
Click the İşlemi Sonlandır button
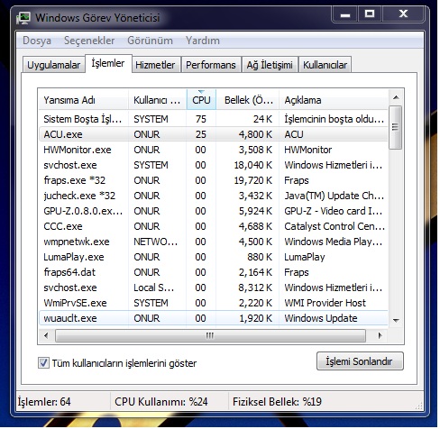(x=360, y=361)
